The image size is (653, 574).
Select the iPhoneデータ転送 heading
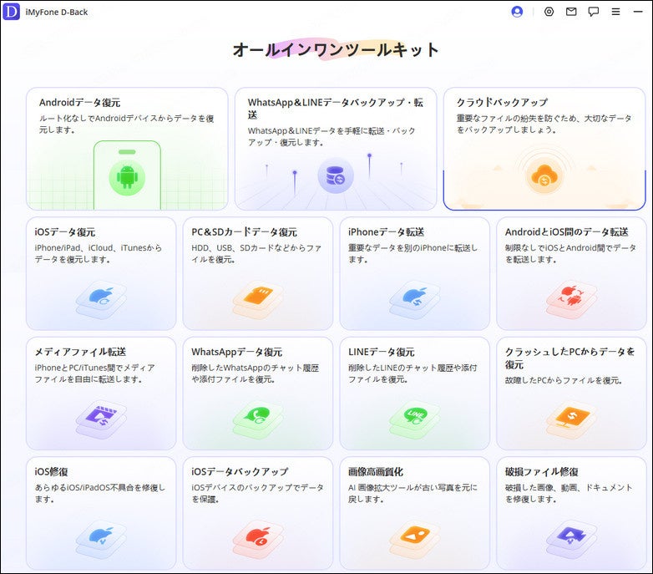pos(386,232)
